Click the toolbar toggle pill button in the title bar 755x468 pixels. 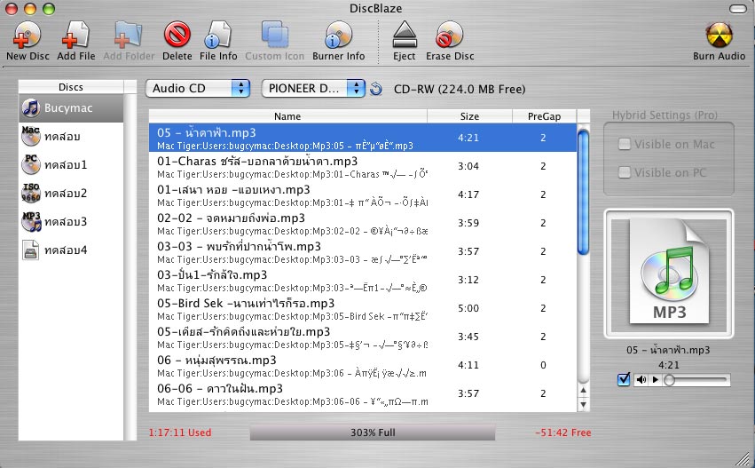(737, 9)
